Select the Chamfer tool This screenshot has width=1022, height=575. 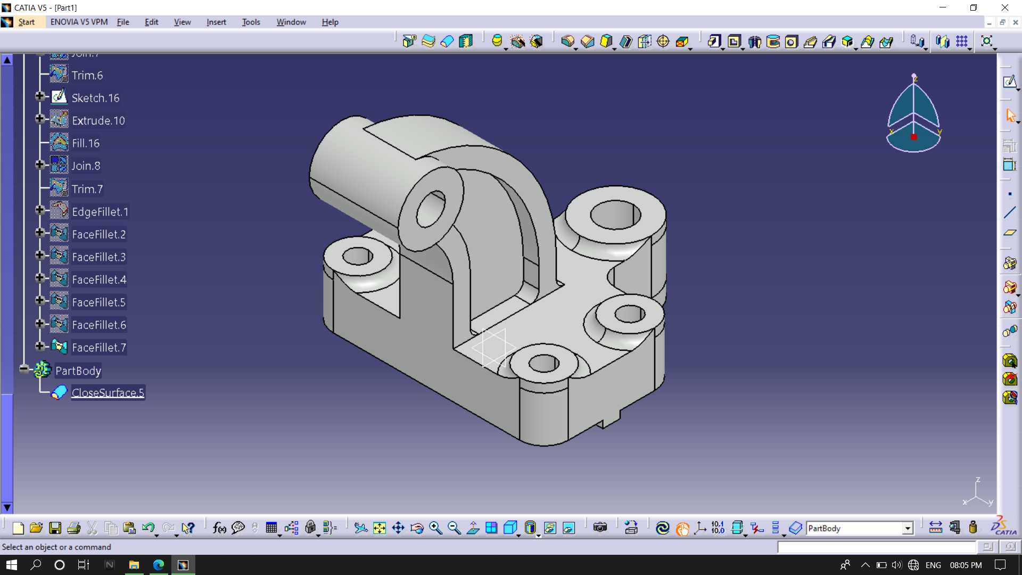coord(587,41)
